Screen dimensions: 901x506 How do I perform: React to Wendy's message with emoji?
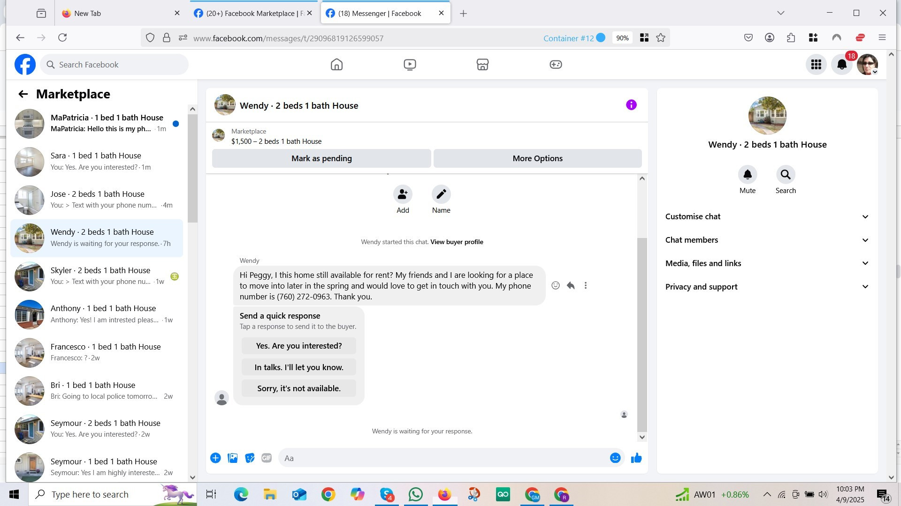[x=556, y=285]
